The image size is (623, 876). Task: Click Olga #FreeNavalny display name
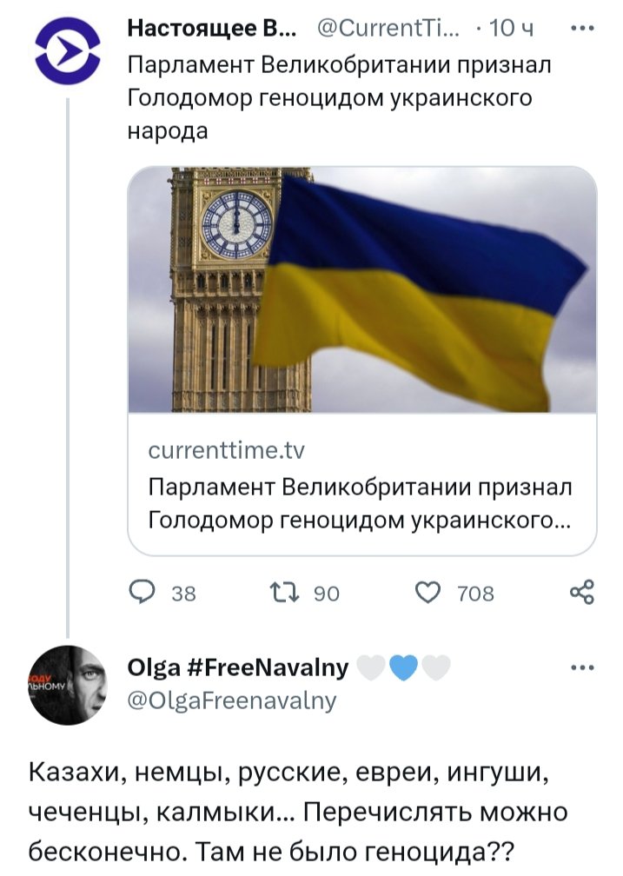[x=238, y=667]
